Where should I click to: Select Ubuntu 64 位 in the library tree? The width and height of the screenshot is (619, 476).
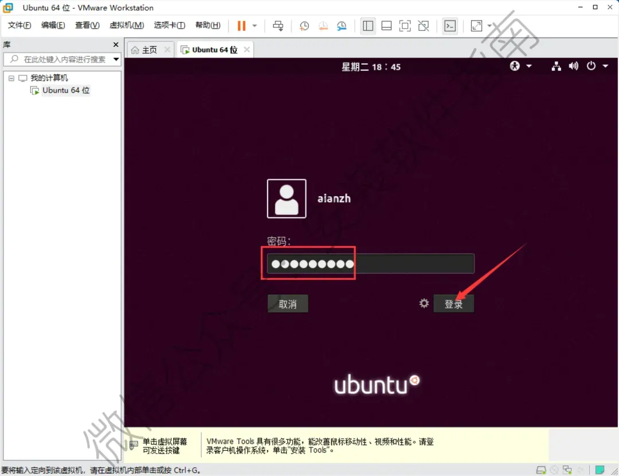[65, 90]
